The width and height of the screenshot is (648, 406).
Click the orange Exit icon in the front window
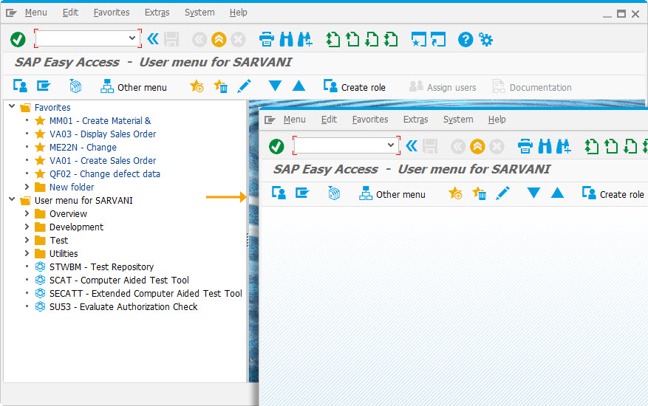tap(477, 146)
